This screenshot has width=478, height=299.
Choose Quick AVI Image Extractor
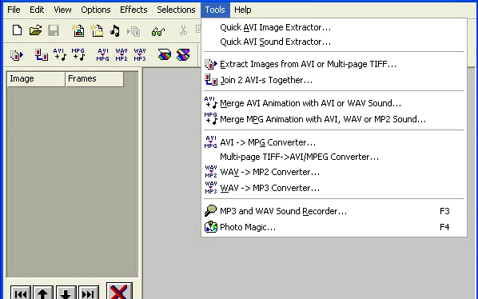tap(334, 27)
